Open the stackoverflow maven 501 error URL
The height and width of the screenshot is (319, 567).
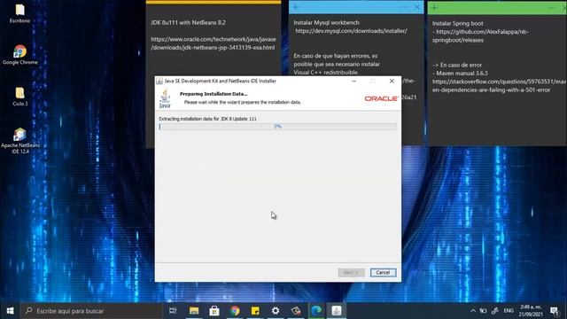point(499,86)
